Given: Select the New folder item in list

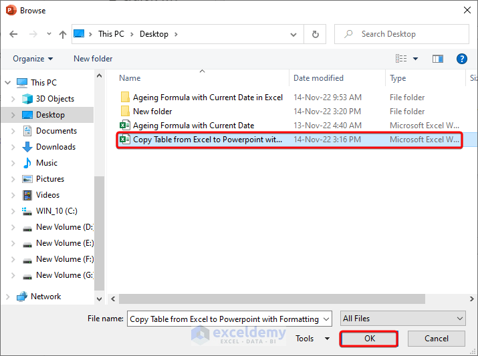Looking at the screenshot, I should point(152,112).
